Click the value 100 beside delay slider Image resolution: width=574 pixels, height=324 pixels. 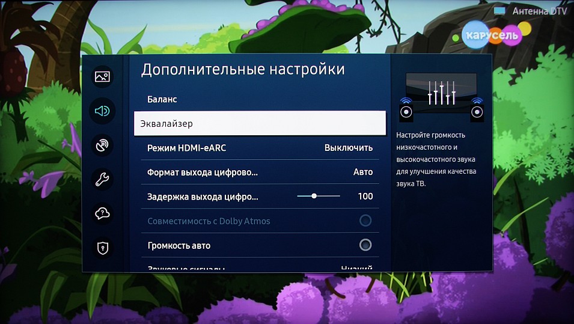[x=365, y=197]
